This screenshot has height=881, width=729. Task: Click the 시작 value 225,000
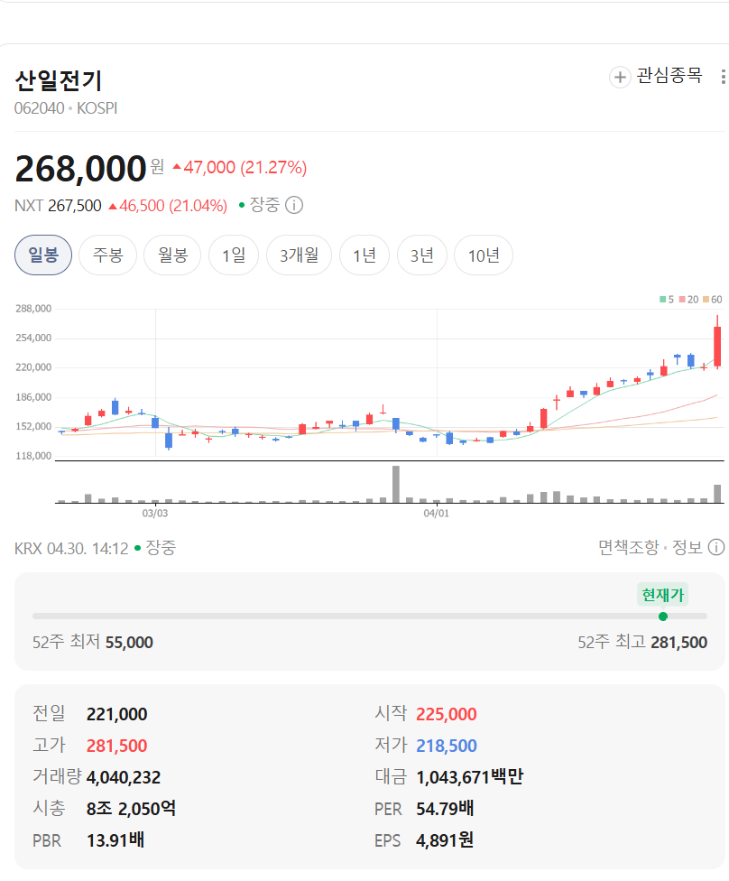point(447,714)
